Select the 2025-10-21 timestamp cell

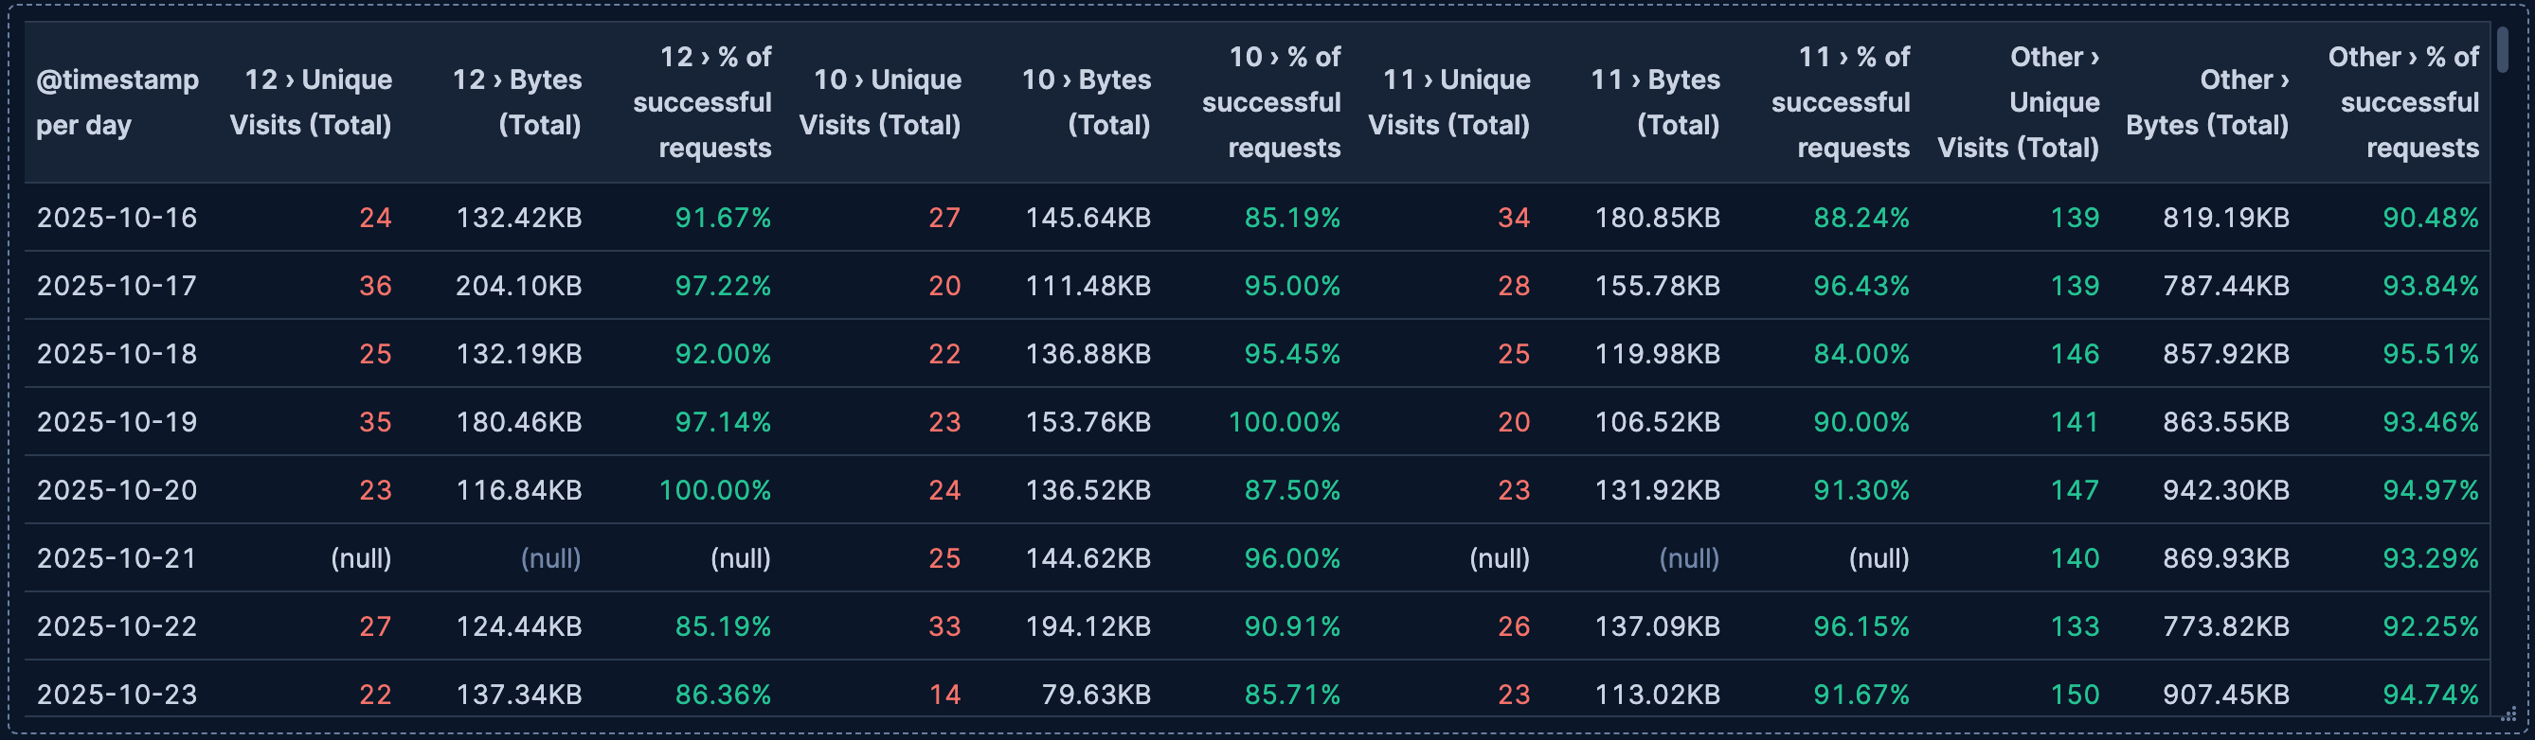coord(117,558)
